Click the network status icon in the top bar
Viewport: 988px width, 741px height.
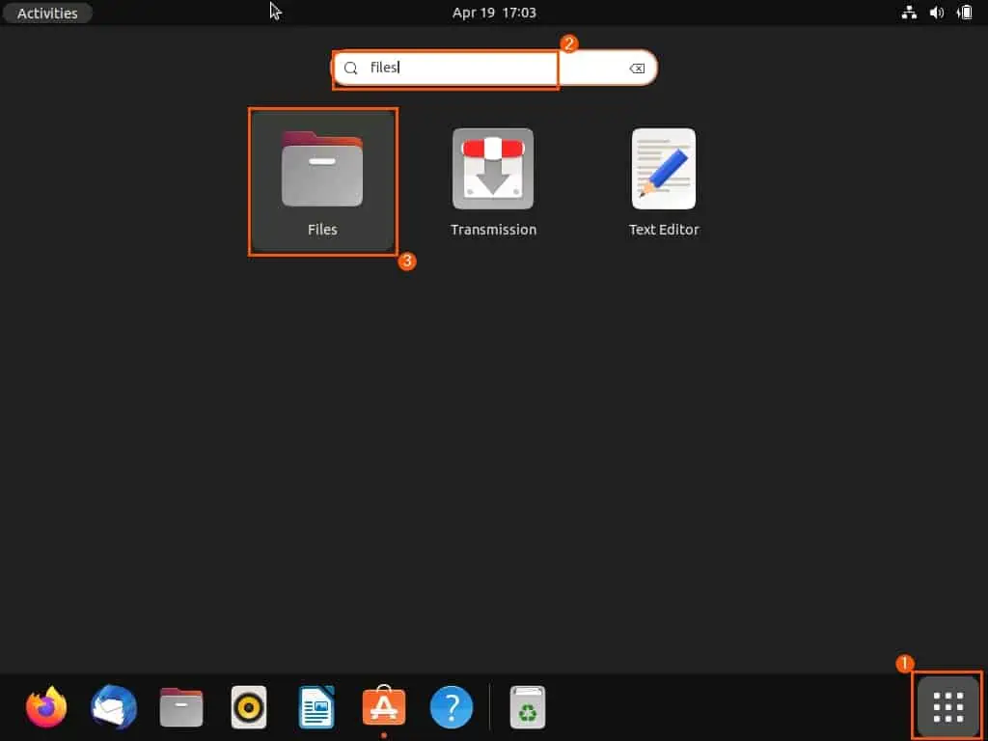908,14
